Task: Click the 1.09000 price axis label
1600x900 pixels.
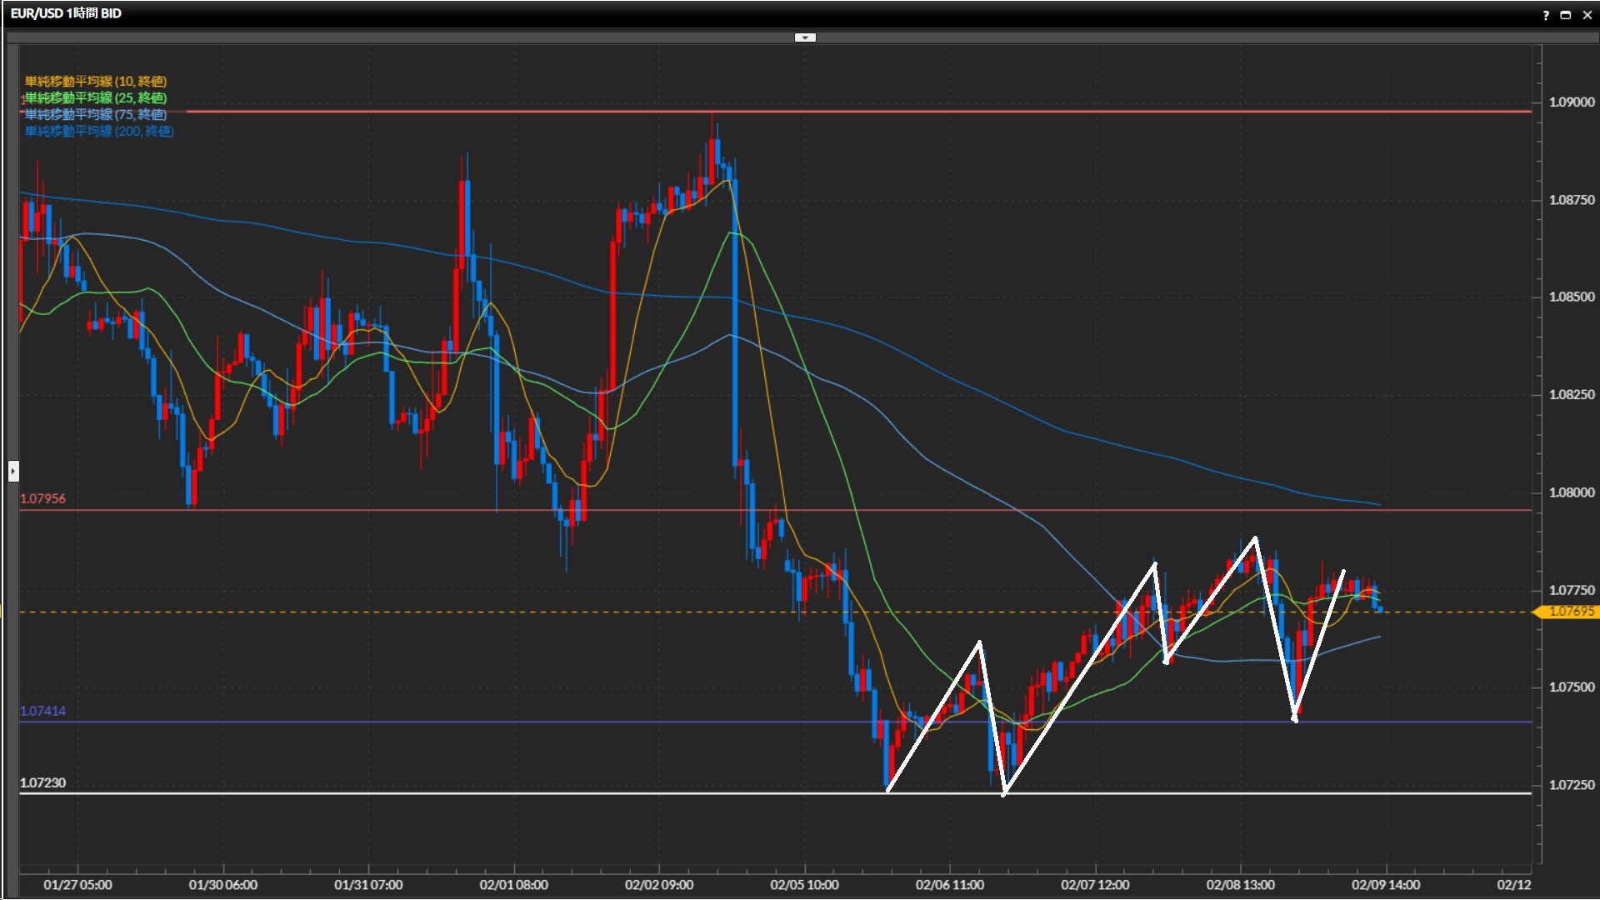Action: [x=1571, y=102]
